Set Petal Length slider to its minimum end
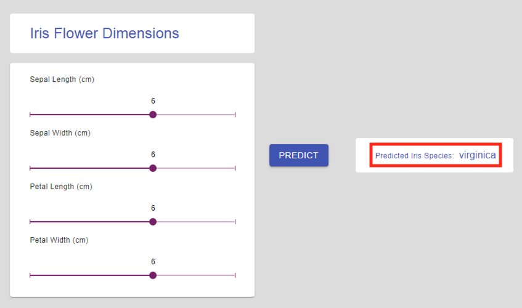Viewport: 522px width, 308px height. pos(30,222)
